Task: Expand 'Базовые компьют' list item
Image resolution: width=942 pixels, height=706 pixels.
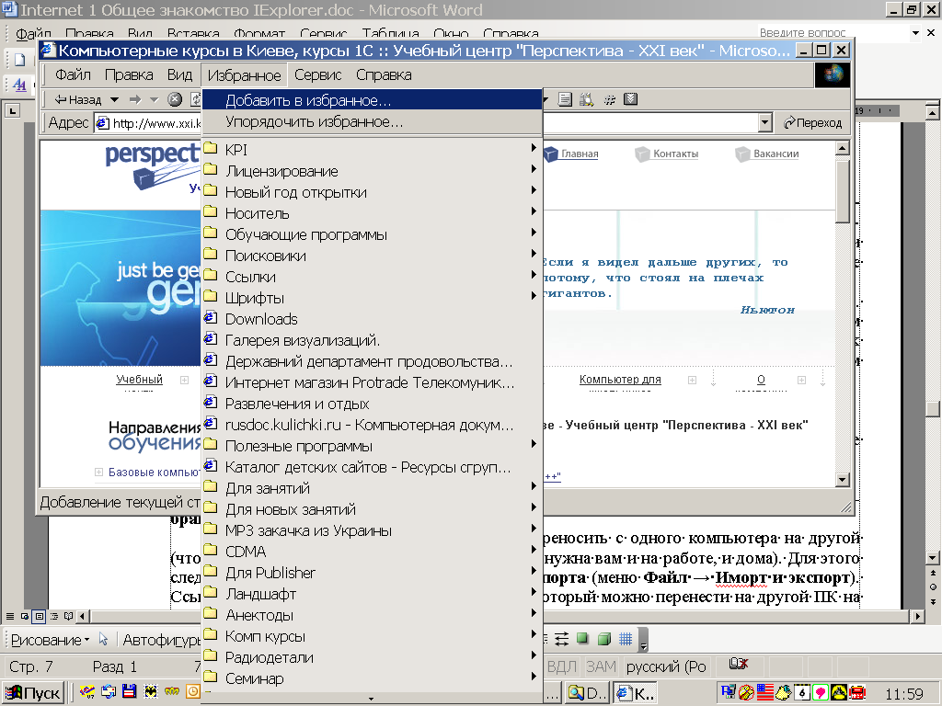Action: [98, 473]
